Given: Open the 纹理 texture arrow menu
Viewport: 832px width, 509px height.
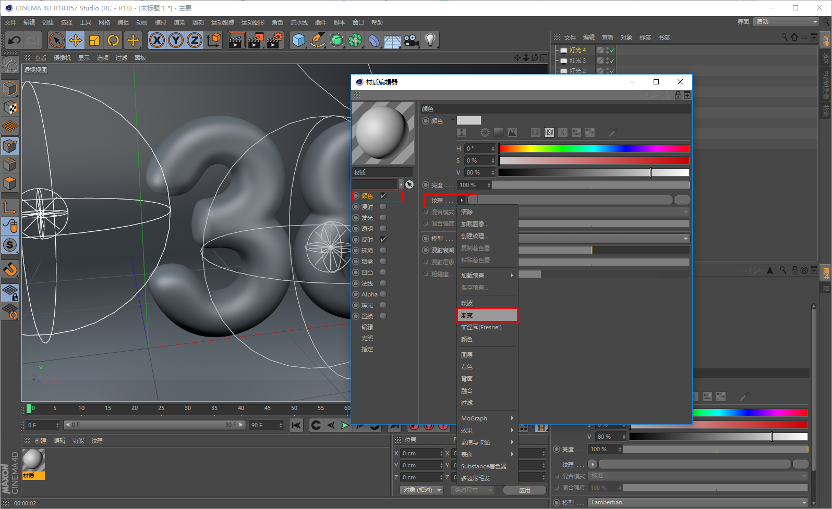Looking at the screenshot, I should point(462,200).
